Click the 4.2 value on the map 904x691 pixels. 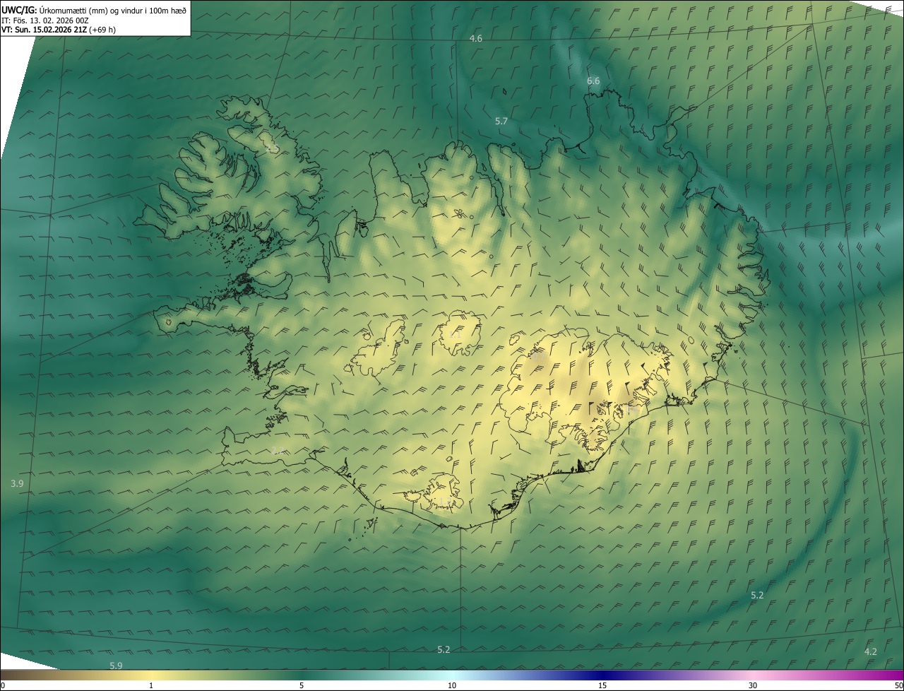tap(871, 651)
